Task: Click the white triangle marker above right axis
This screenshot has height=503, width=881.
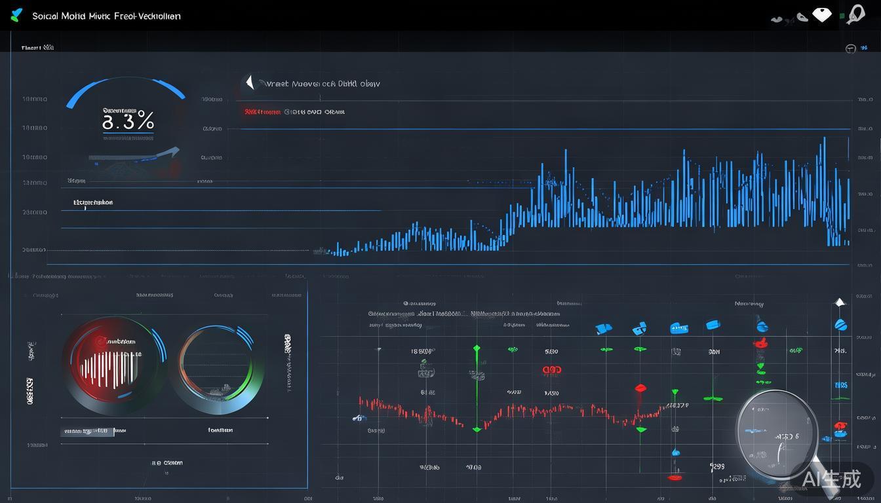Action: (840, 302)
